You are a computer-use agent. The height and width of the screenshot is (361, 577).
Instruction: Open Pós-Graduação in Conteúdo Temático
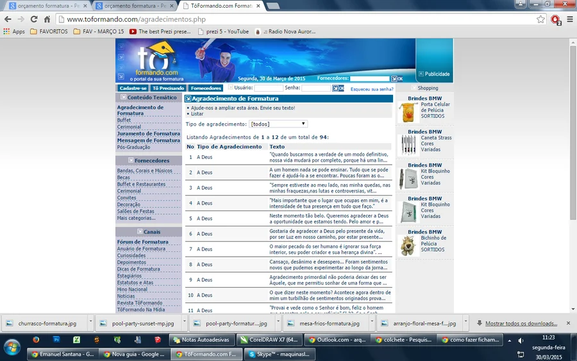click(x=133, y=147)
